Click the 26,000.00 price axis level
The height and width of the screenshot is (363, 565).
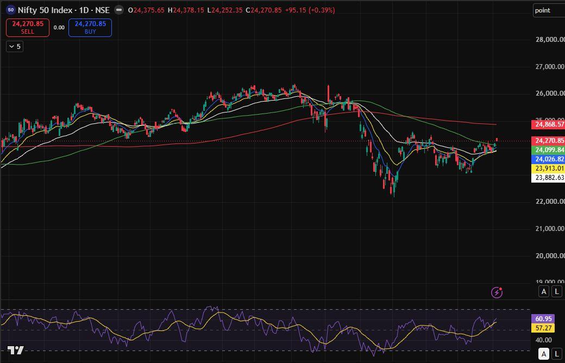pos(550,93)
